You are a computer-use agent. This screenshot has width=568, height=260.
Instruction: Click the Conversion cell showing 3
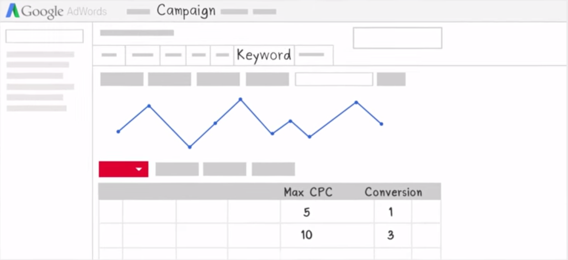(x=391, y=235)
